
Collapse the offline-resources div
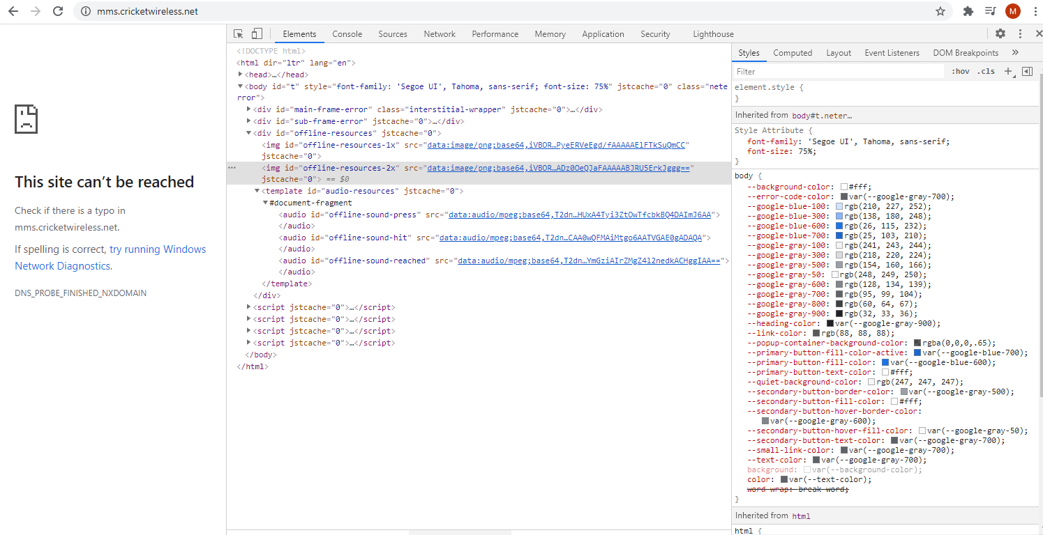[249, 133]
